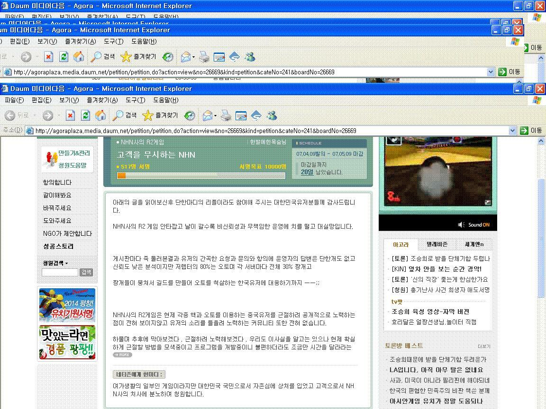Click Home icon in front window toolbar
This screenshot has height=409, width=546.
click(100, 116)
